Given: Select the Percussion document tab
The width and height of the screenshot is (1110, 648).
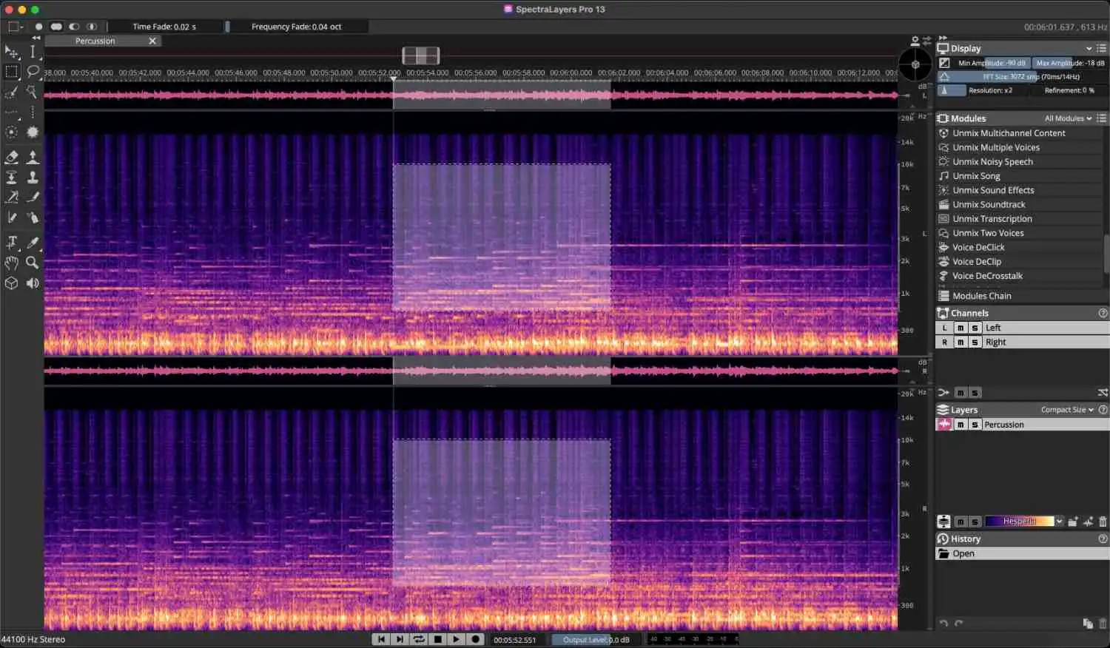Looking at the screenshot, I should (x=95, y=41).
